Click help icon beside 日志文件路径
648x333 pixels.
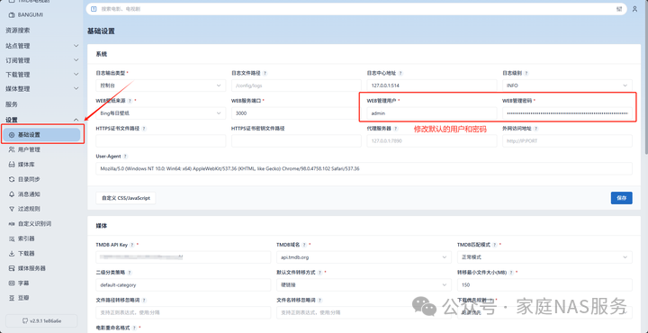pos(265,73)
